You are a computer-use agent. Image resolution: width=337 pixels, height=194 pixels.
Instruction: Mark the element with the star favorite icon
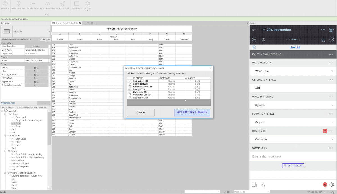323,40
